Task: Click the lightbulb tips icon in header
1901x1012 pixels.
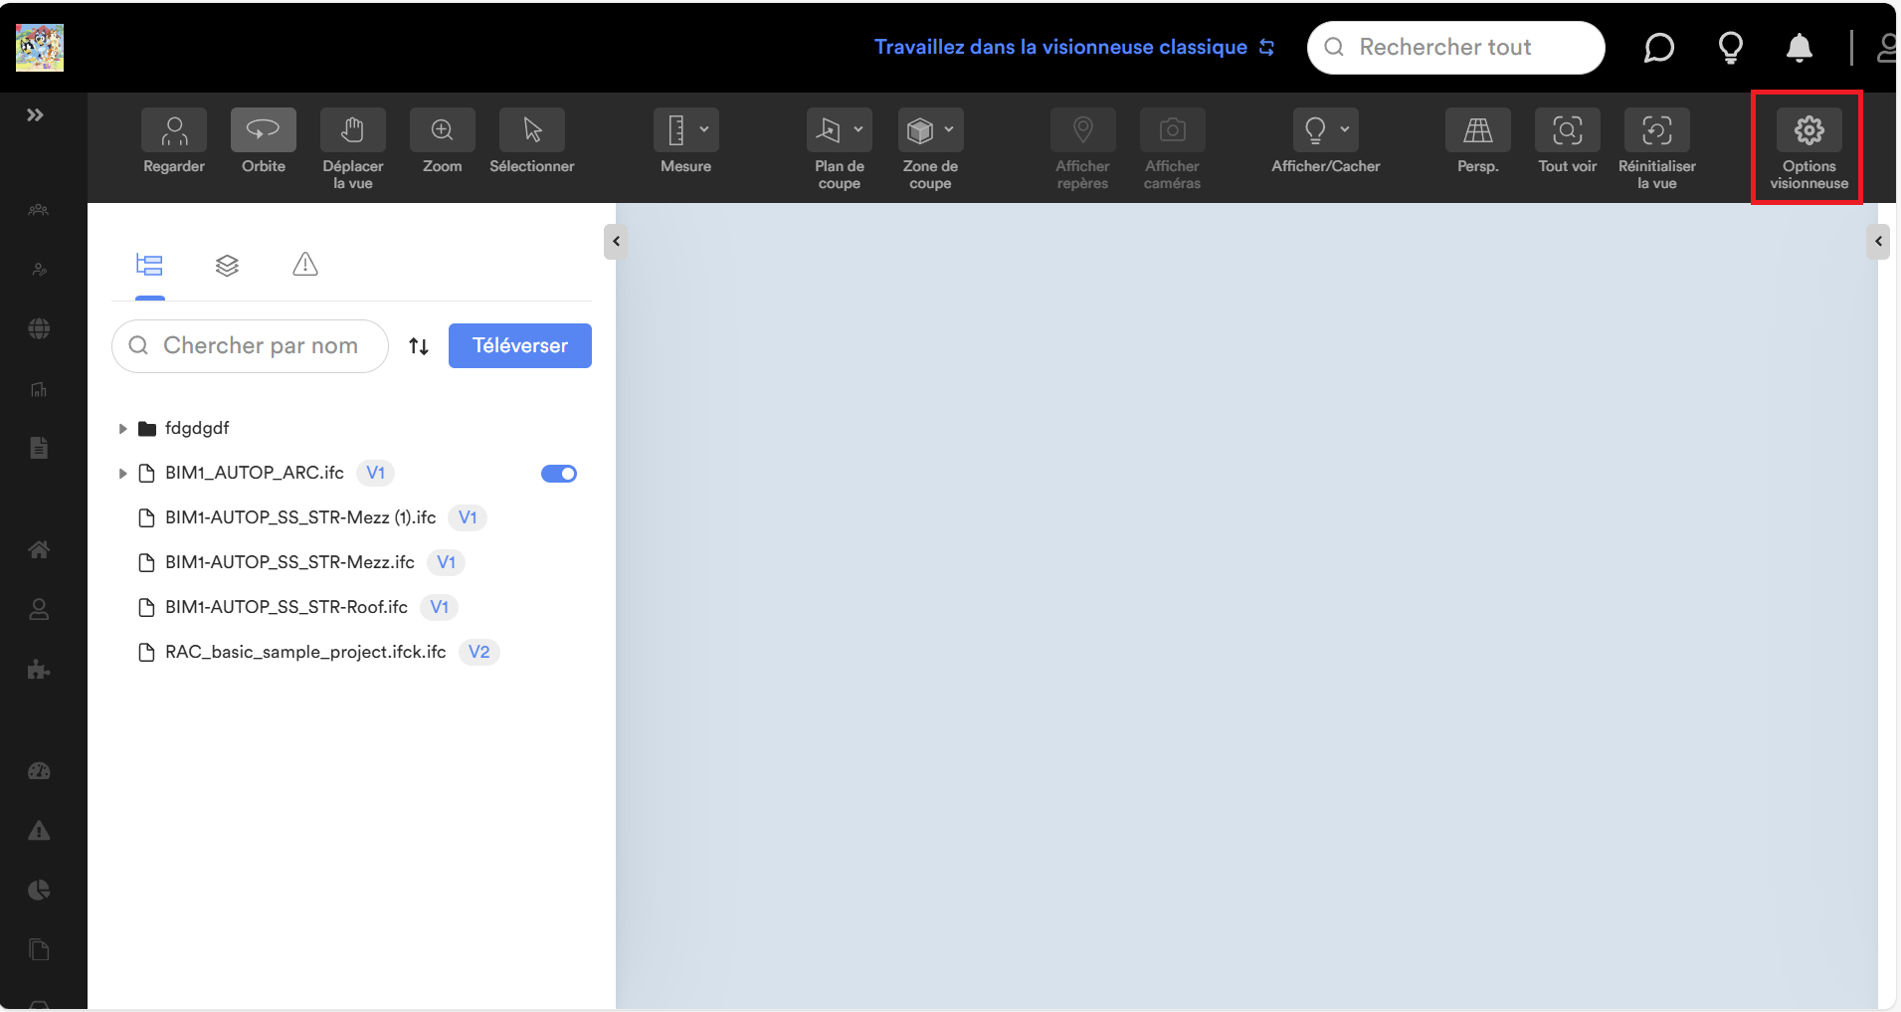Action: coord(1731,48)
